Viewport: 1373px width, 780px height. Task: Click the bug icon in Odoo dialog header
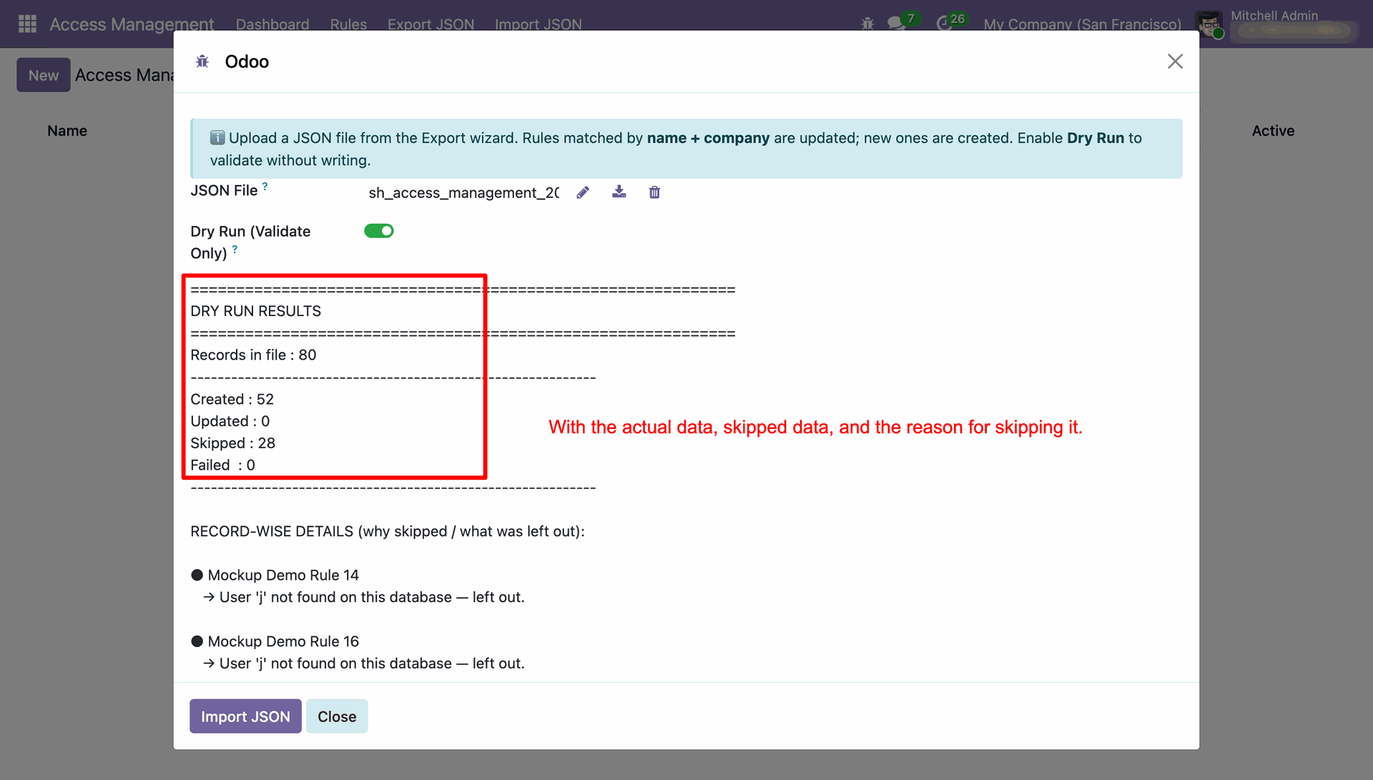tap(202, 61)
